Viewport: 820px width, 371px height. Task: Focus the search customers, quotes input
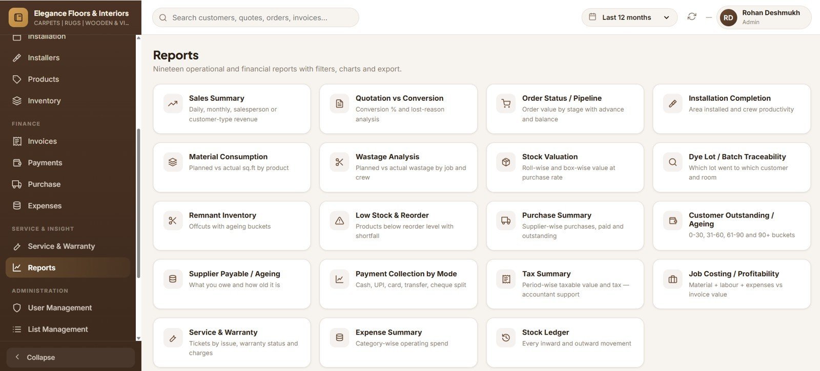click(256, 17)
